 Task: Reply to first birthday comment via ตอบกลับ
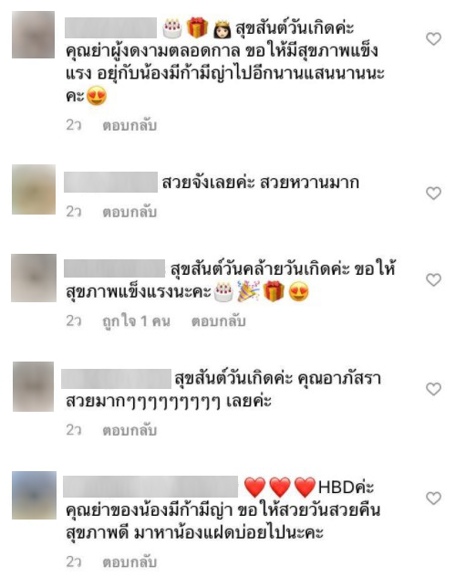pos(129,125)
